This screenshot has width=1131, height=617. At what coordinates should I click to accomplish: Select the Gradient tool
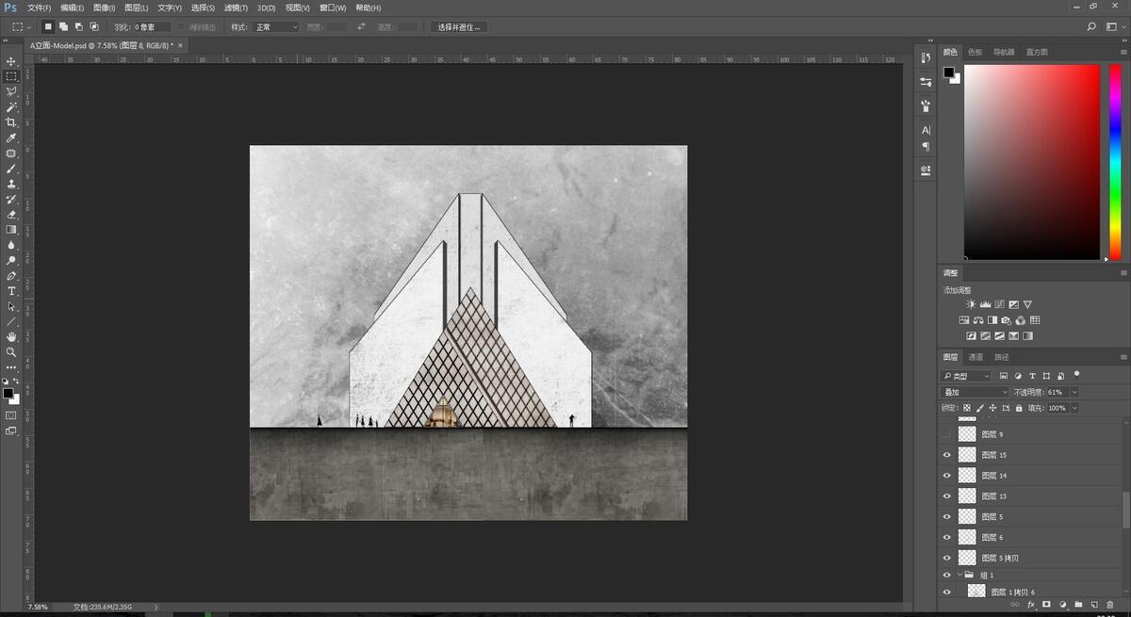11,229
